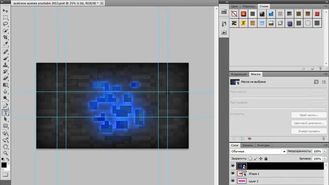Viewport: 329px width, 185px height.
Task: Select the Rectangular Marquee tool
Action: (x=6, y=17)
